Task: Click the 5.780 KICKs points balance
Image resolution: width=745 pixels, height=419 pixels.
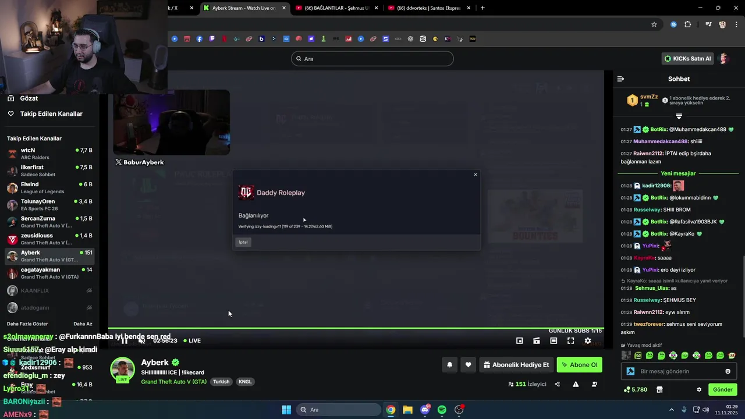Action: click(636, 389)
